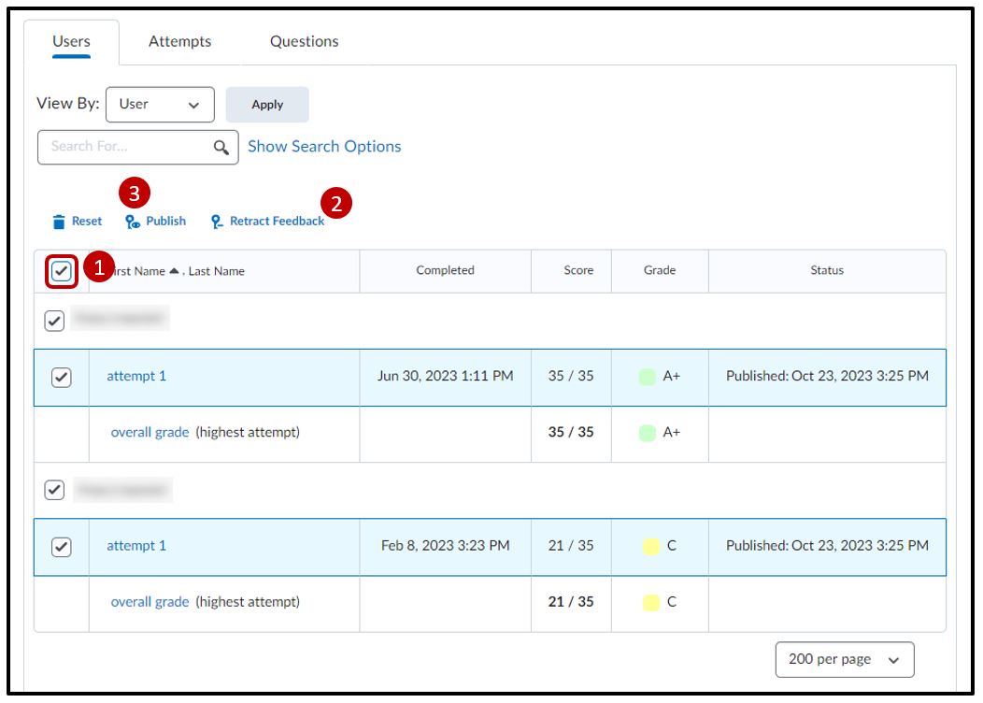Click the Search For input field

(126, 147)
